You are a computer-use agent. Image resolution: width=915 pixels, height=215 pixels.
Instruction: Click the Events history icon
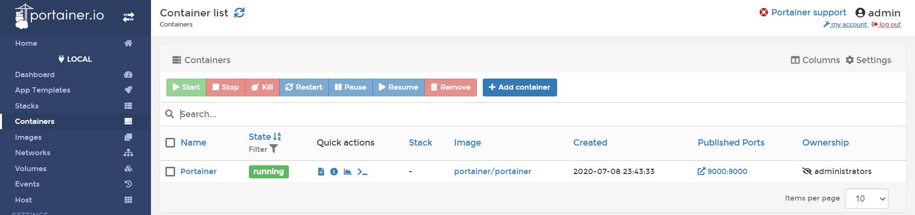point(128,184)
